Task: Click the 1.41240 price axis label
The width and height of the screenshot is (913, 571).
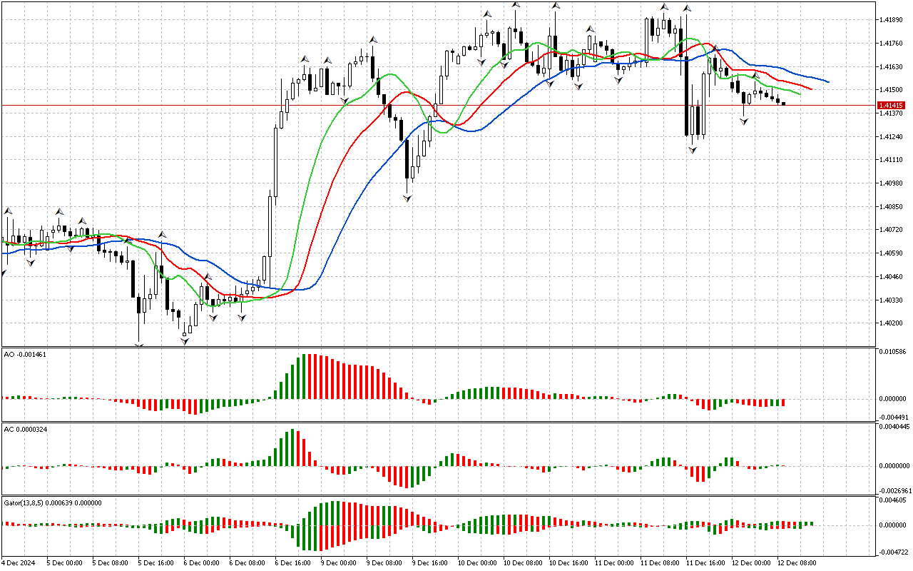Action: pyautogui.click(x=892, y=137)
